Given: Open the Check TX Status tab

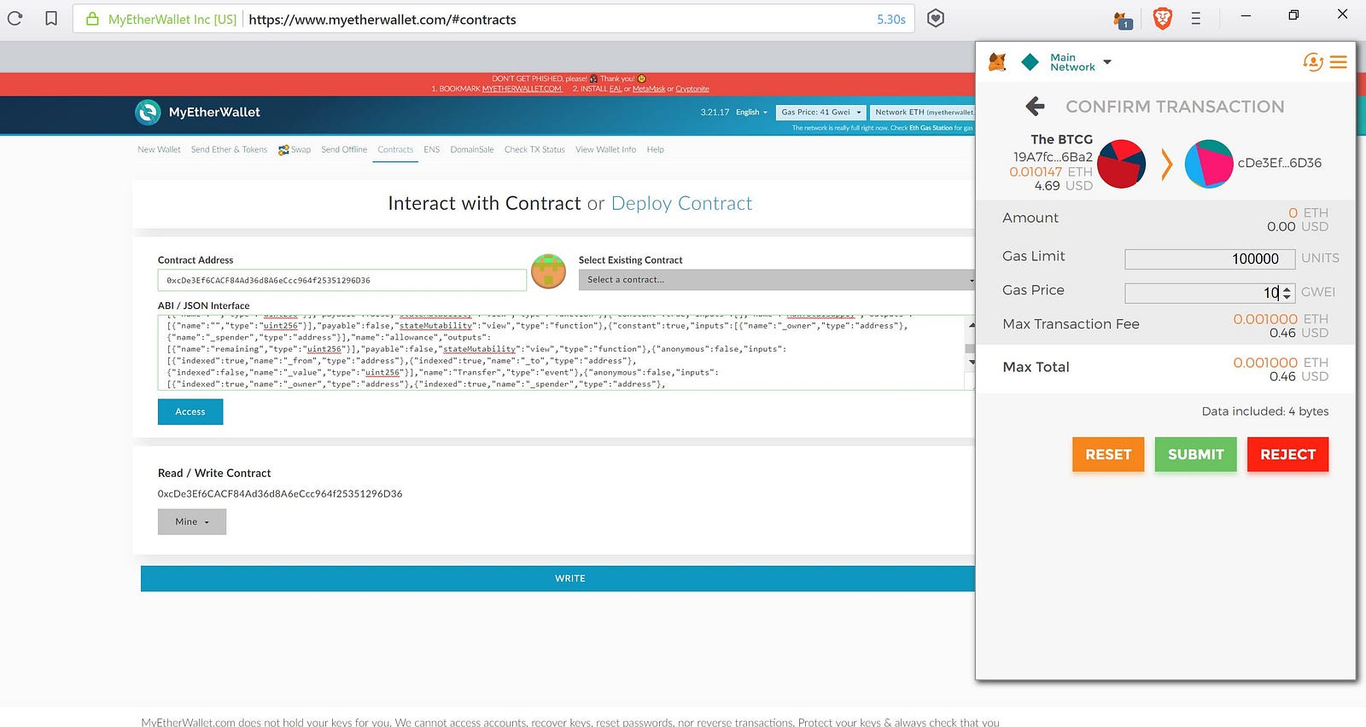Looking at the screenshot, I should pos(534,149).
